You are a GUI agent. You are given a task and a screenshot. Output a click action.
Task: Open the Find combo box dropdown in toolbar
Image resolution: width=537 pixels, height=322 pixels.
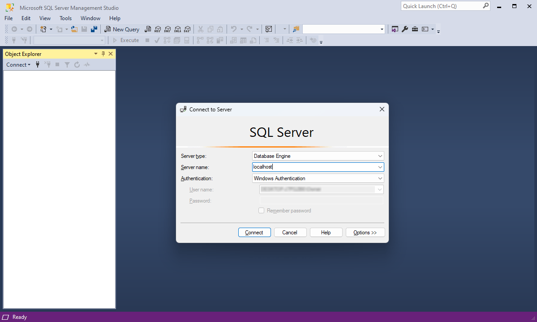point(382,30)
